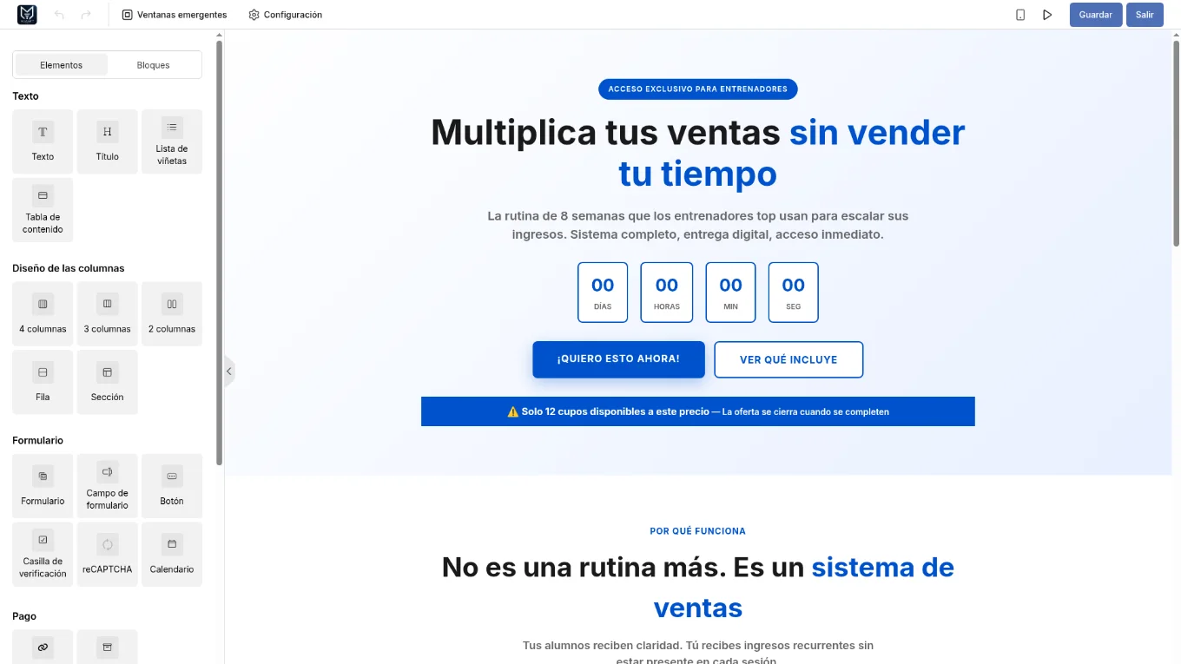Add a Lista de viñetas element
1181x664 pixels.
pyautogui.click(x=172, y=141)
